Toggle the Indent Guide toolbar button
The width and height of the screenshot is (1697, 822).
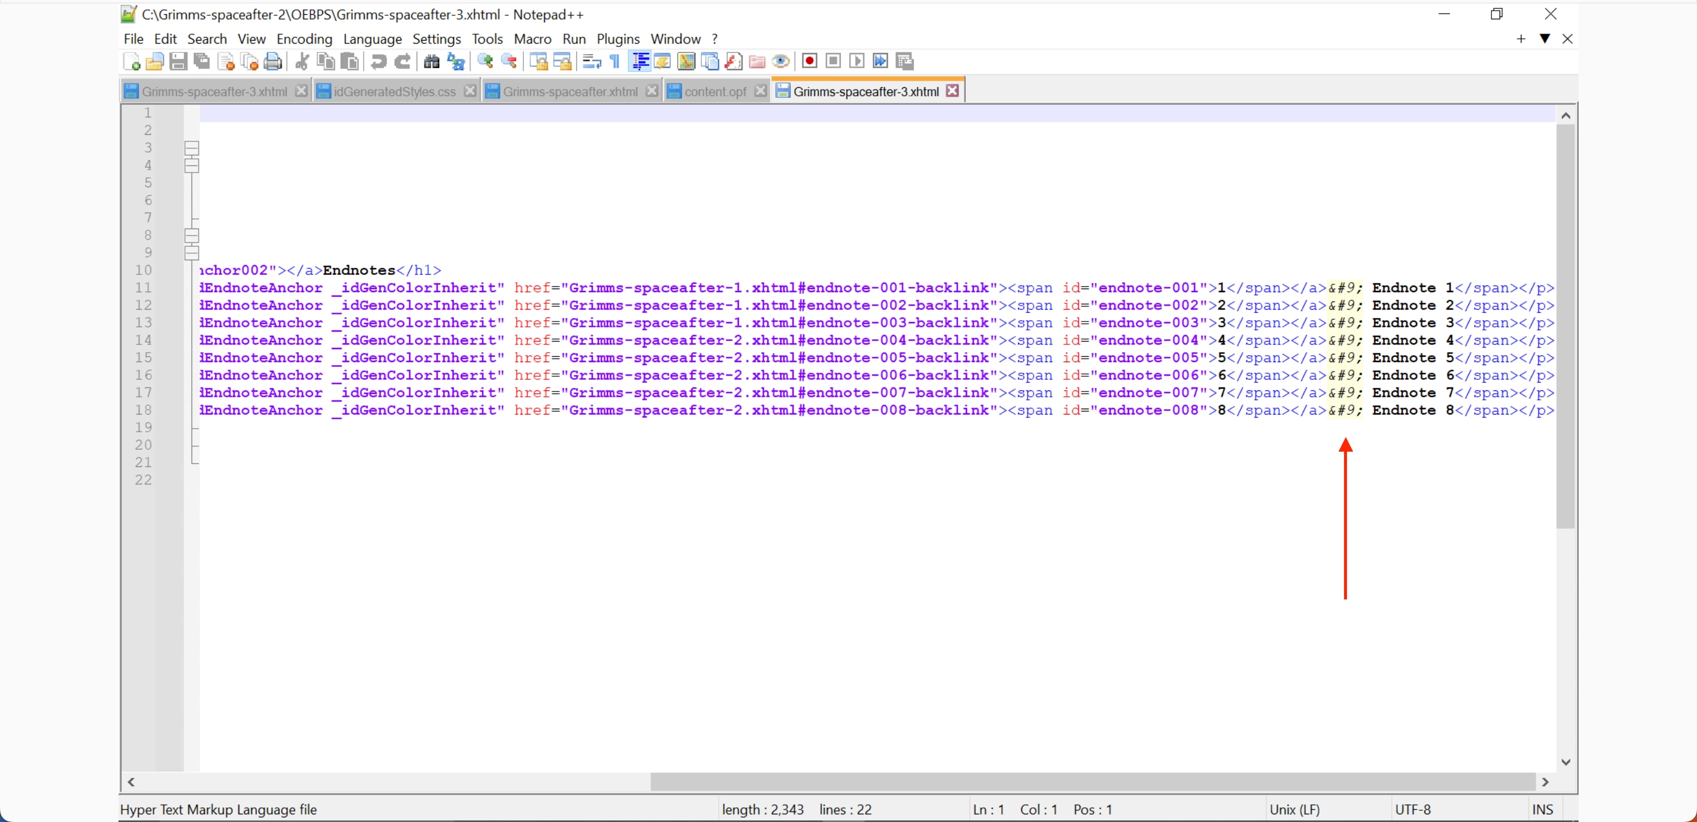639,62
